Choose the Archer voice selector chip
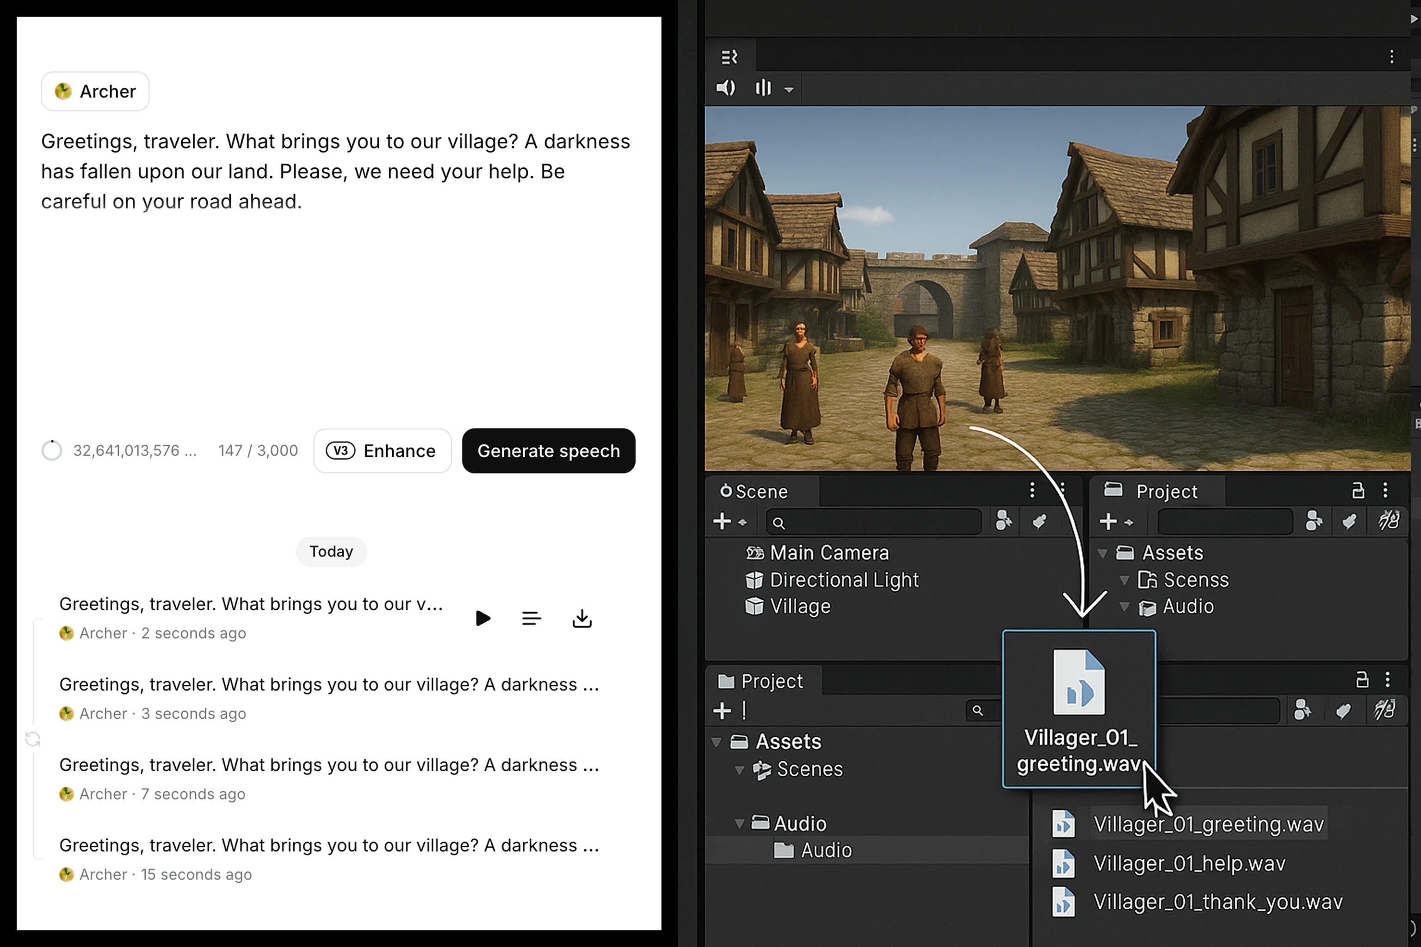The image size is (1421, 947). pos(95,91)
